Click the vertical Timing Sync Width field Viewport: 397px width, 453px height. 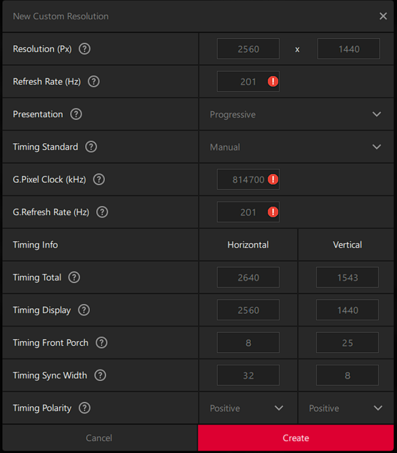(x=347, y=375)
